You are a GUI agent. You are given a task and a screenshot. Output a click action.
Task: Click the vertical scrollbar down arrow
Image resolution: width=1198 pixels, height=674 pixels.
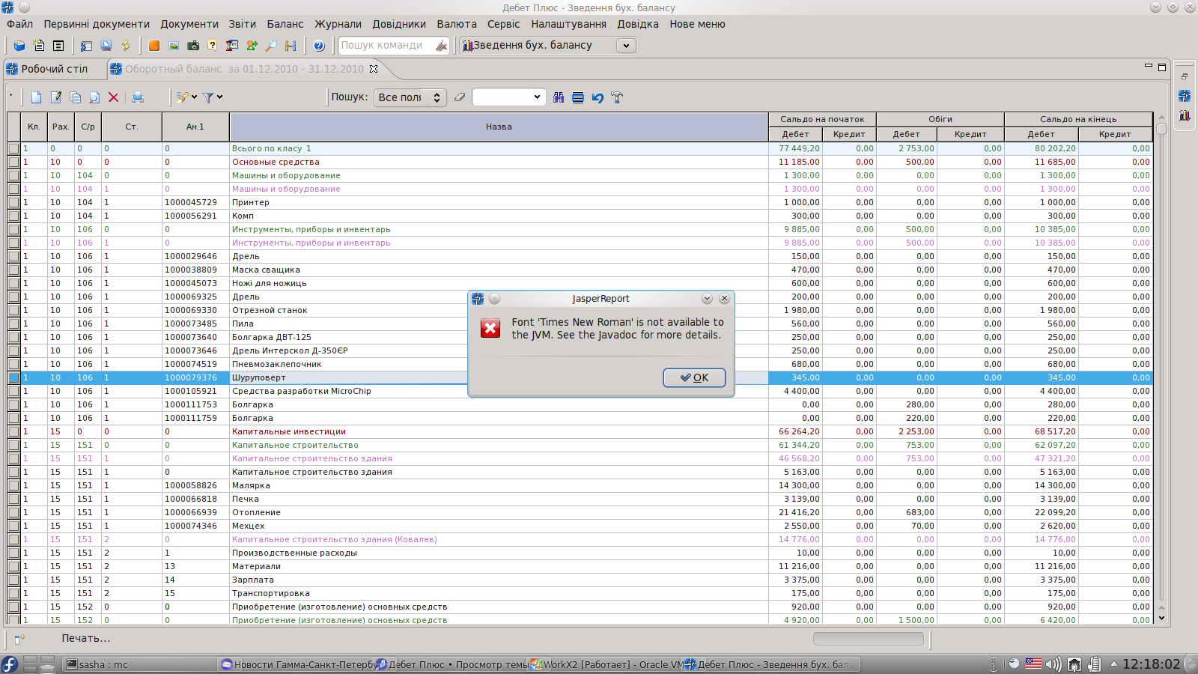(1161, 618)
